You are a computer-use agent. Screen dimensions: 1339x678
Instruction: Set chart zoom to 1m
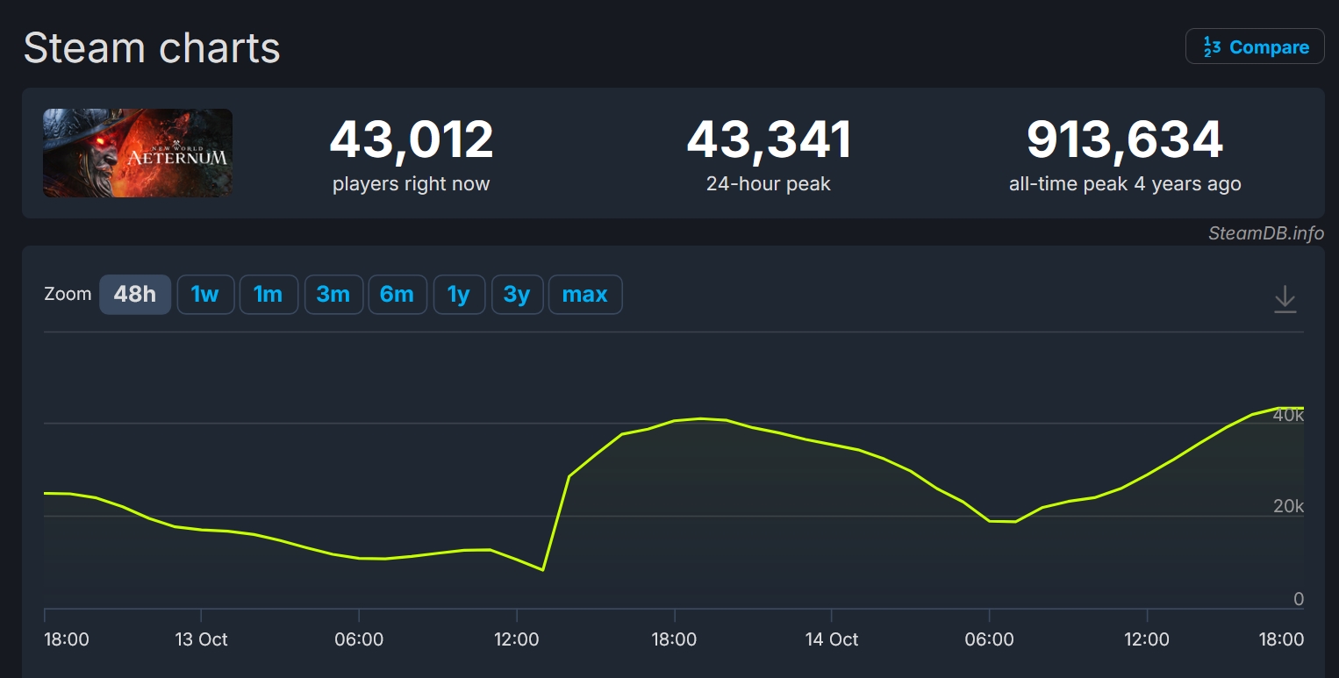[x=268, y=295]
